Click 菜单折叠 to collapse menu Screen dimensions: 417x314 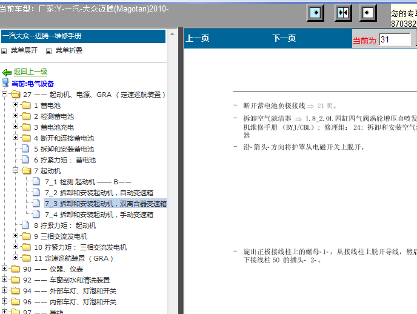(69, 50)
